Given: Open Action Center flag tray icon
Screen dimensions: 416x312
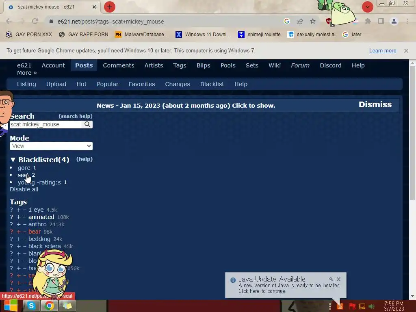Looking at the screenshot, I should (352, 306).
